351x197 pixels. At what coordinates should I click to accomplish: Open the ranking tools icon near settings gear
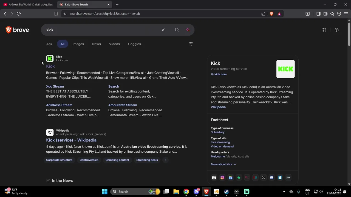point(324,30)
